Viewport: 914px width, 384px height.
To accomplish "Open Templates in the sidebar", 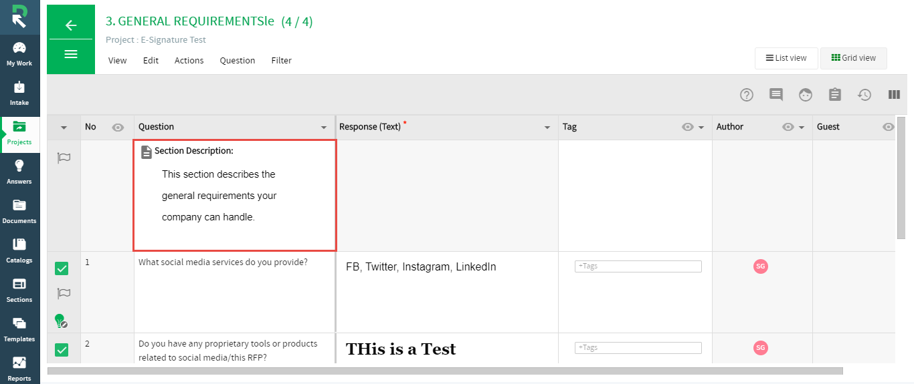I will pyautogui.click(x=19, y=330).
